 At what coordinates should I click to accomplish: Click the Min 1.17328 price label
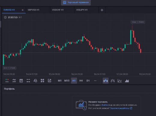coord(9,68)
